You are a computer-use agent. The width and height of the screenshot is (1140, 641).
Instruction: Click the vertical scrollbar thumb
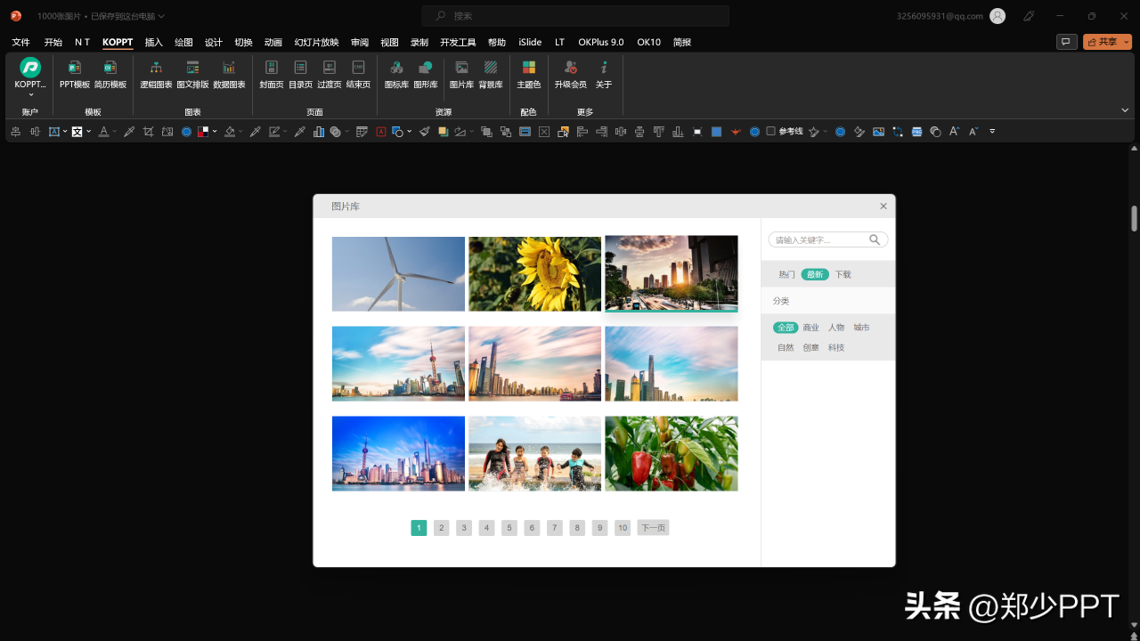(1134, 218)
